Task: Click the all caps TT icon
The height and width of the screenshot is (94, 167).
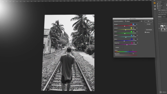Action: click(163, 10)
